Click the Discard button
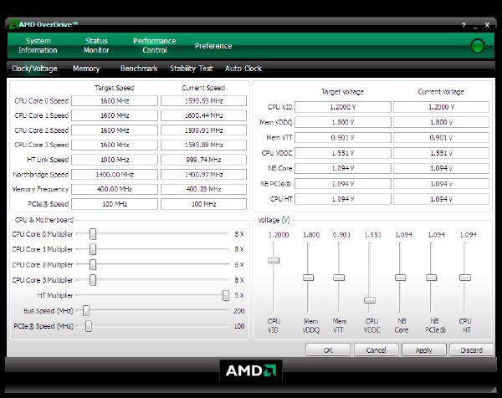502x398 pixels. [471, 350]
